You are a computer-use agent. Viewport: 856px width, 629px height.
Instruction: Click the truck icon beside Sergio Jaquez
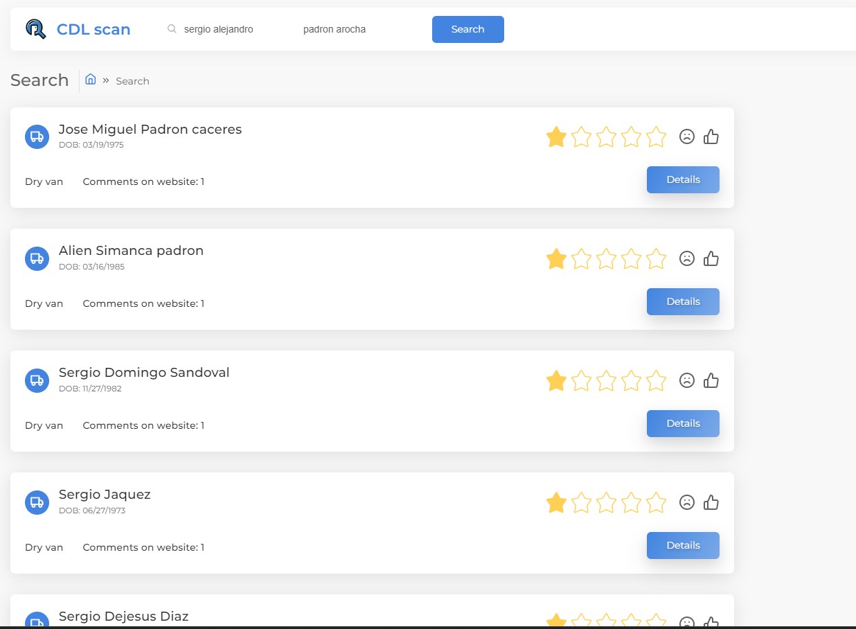37,502
